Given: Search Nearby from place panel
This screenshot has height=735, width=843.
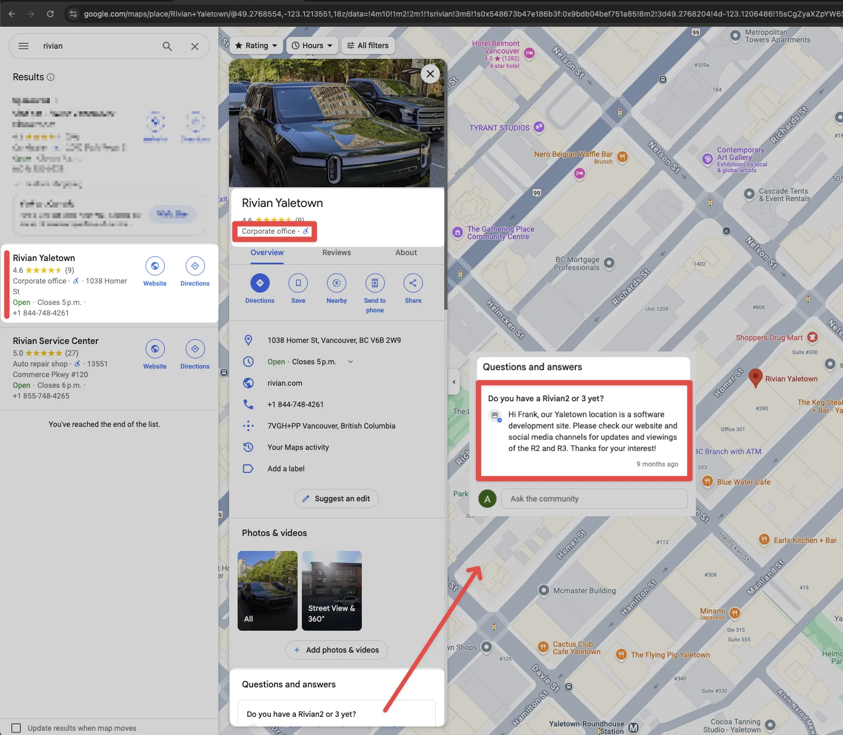Looking at the screenshot, I should point(337,283).
